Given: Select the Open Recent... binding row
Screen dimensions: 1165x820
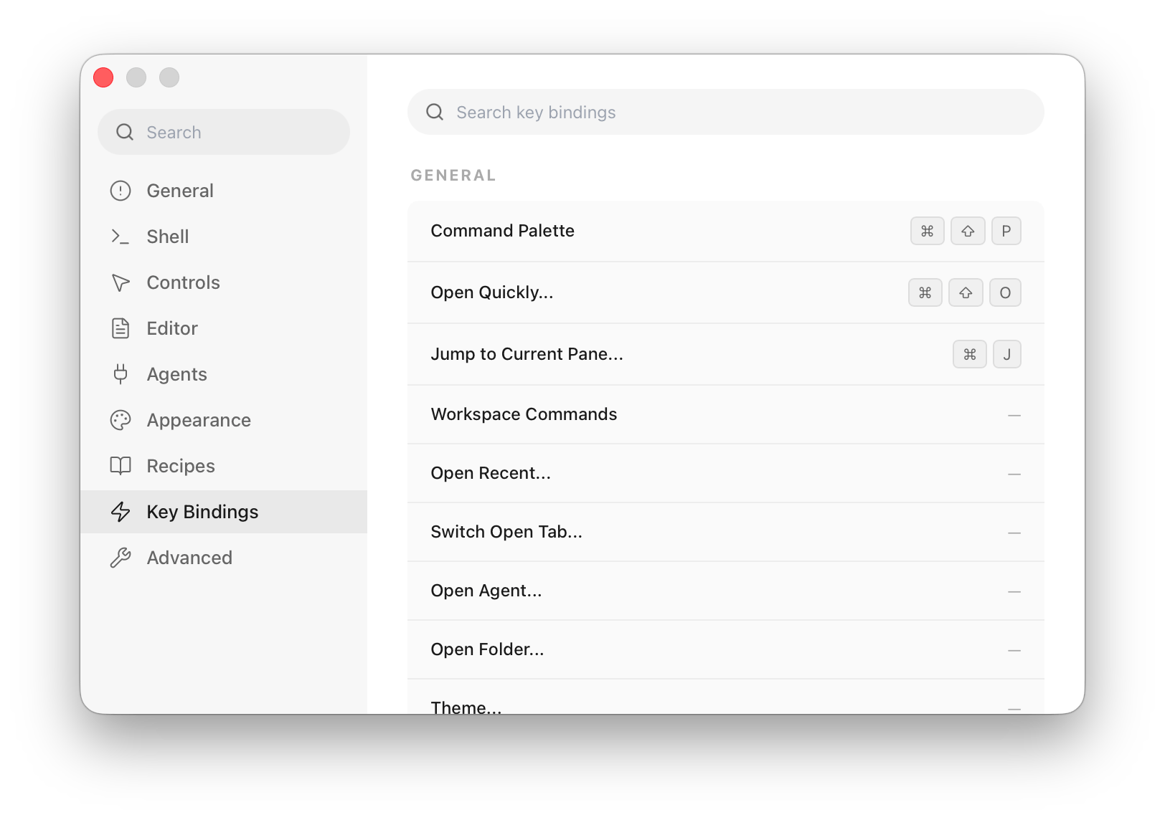Looking at the screenshot, I should [x=726, y=473].
